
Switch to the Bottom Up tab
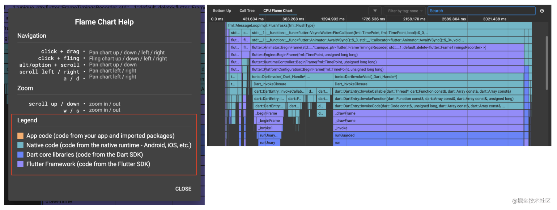[x=222, y=10]
